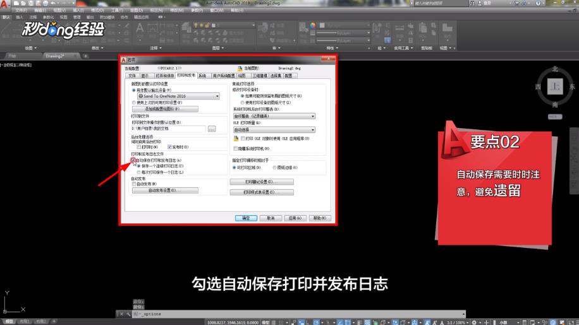Expand the 修改 ribbon panel
Screen dimensions: 579x325
pyautogui.click(x=97, y=48)
